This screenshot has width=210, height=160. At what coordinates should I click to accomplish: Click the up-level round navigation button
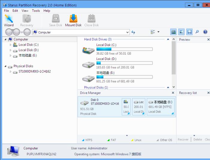[x=27, y=32]
